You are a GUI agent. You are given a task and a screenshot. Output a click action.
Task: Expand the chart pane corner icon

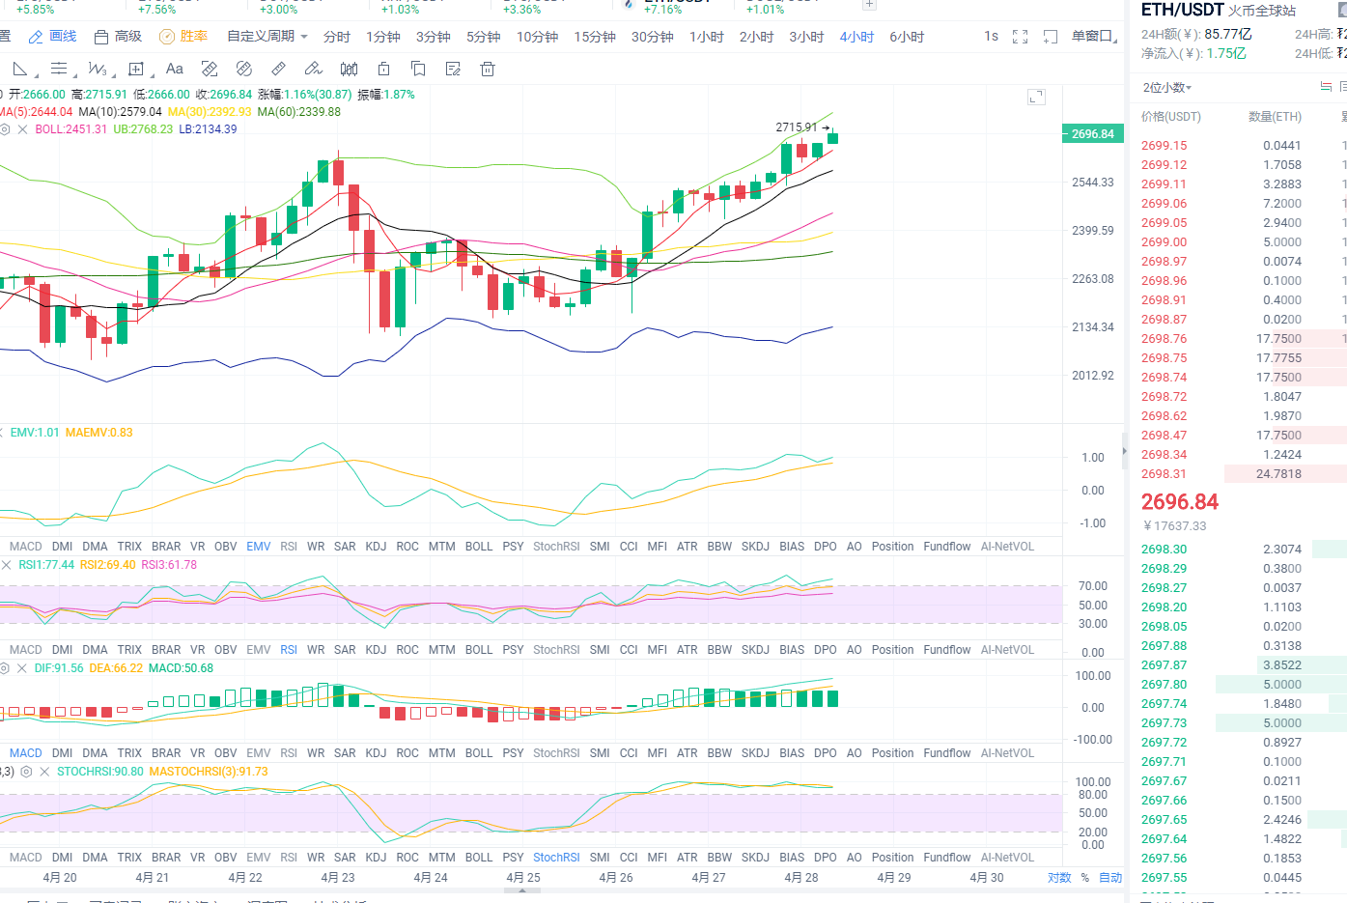point(1036,97)
